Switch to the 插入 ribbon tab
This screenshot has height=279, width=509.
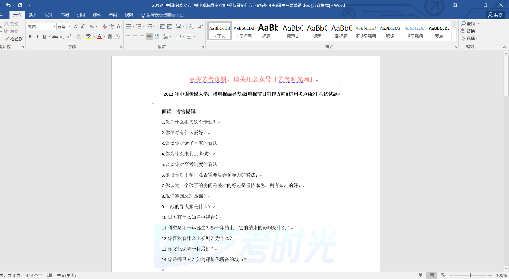[x=33, y=15]
